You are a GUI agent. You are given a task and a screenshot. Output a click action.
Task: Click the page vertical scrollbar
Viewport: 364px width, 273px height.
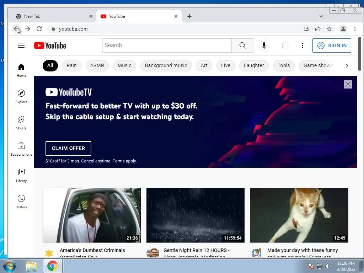click(360, 54)
